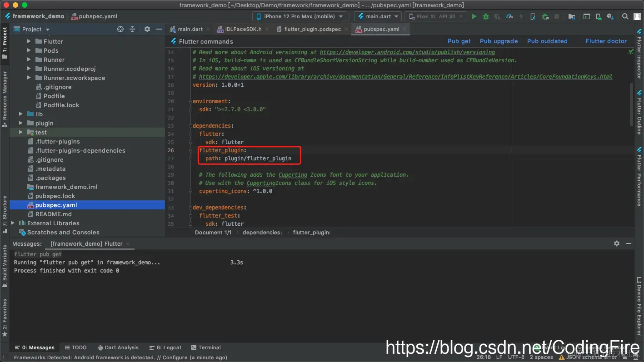
Task: Click the Flutter logo beside Flutter commands
Action: 174,41
